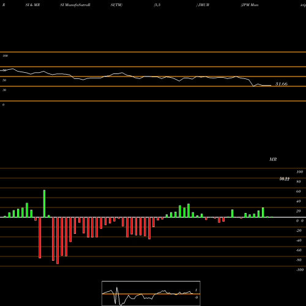Click the '30' level label on RSI chart

click(x=4, y=90)
